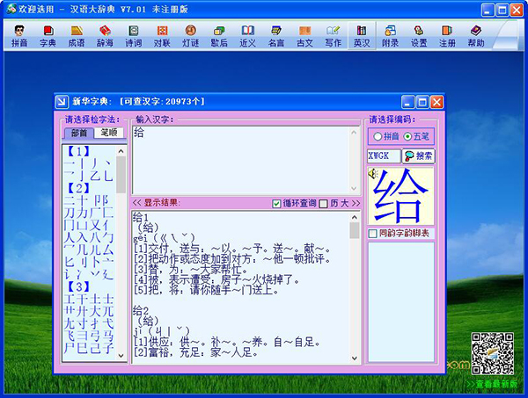
Task: Click the 给2 entry heading in results
Action: tap(141, 310)
